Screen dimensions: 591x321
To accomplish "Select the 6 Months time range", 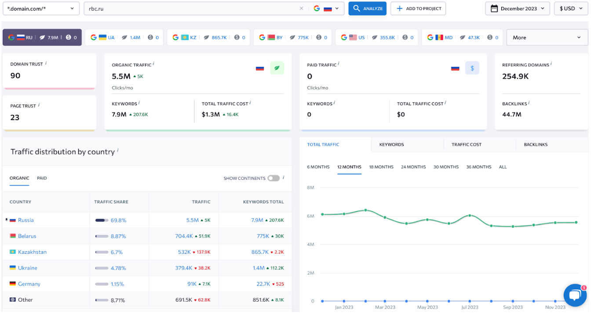I will click(x=318, y=167).
